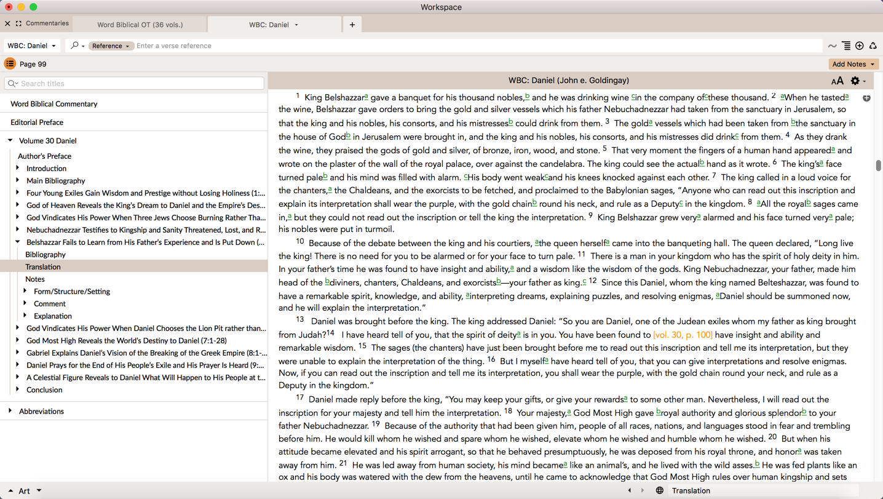The height and width of the screenshot is (499, 883).
Task: Click the Search titles field
Action: [134, 84]
